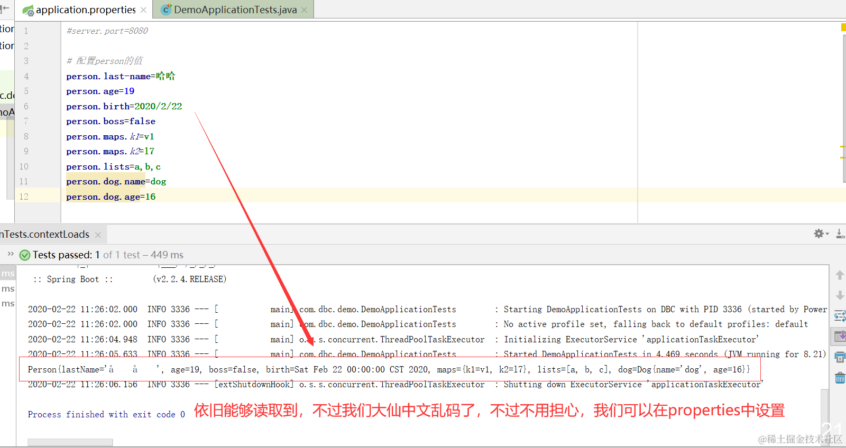This screenshot has height=448, width=846.
Task: Click the 'Starting DemoApplicationTests on DBC' log line
Action: point(427,309)
